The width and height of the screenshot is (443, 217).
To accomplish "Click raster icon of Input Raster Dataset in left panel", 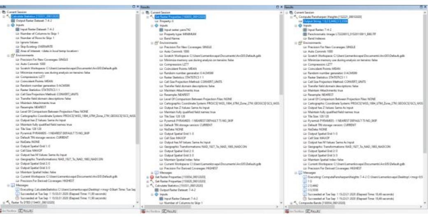I will 17,29.
